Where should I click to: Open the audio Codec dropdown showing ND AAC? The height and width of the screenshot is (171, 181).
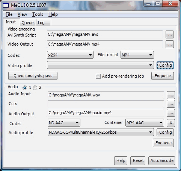pos(64,123)
